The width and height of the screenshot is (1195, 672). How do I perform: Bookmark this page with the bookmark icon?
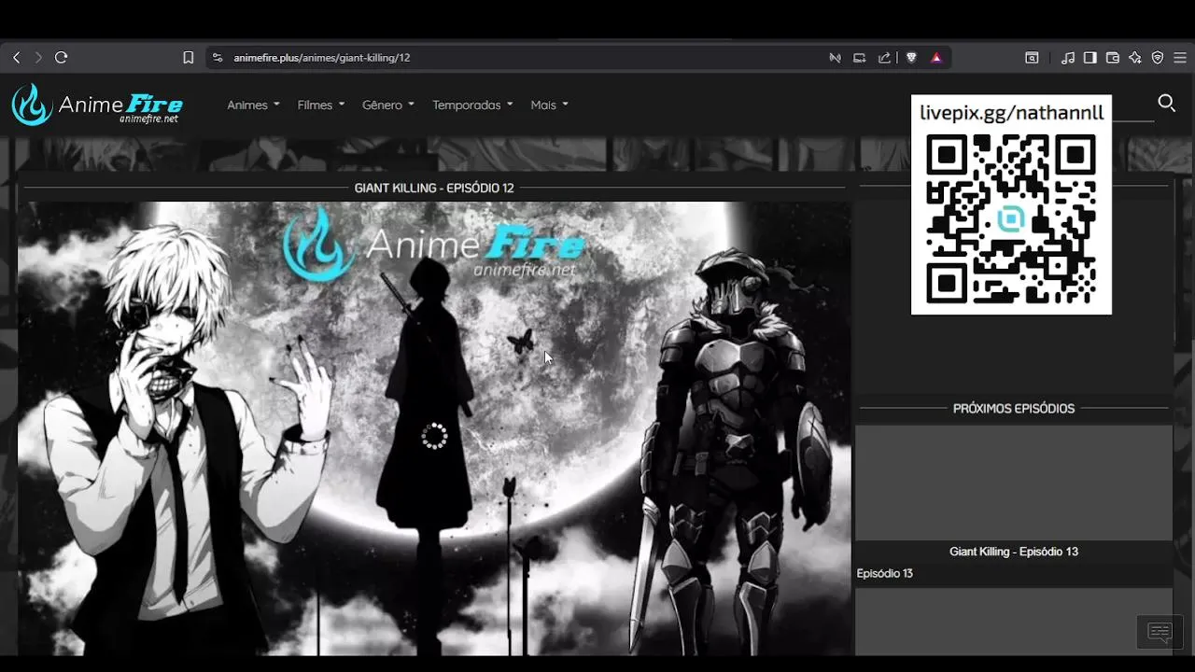pos(188,57)
